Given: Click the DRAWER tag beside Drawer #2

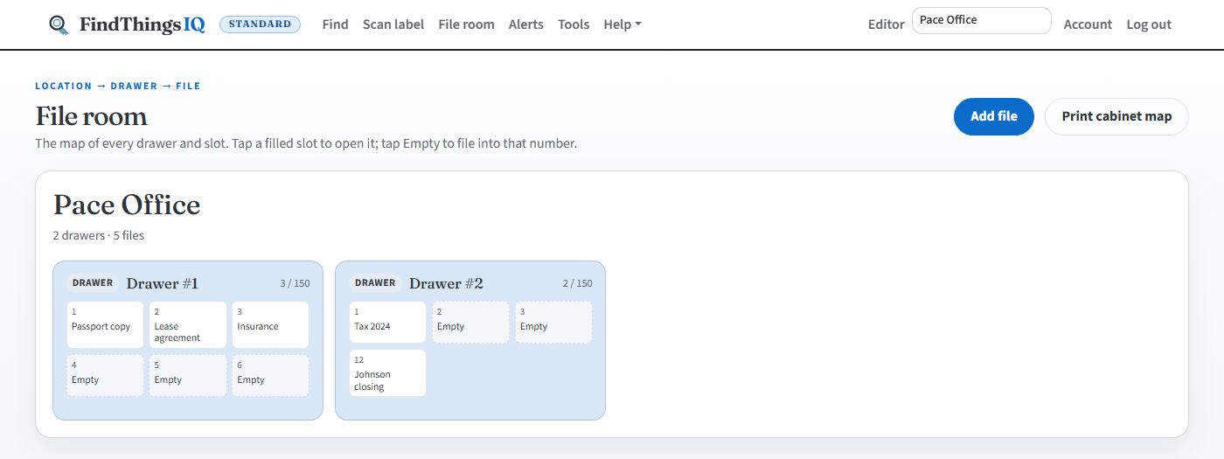Looking at the screenshot, I should coord(375,283).
